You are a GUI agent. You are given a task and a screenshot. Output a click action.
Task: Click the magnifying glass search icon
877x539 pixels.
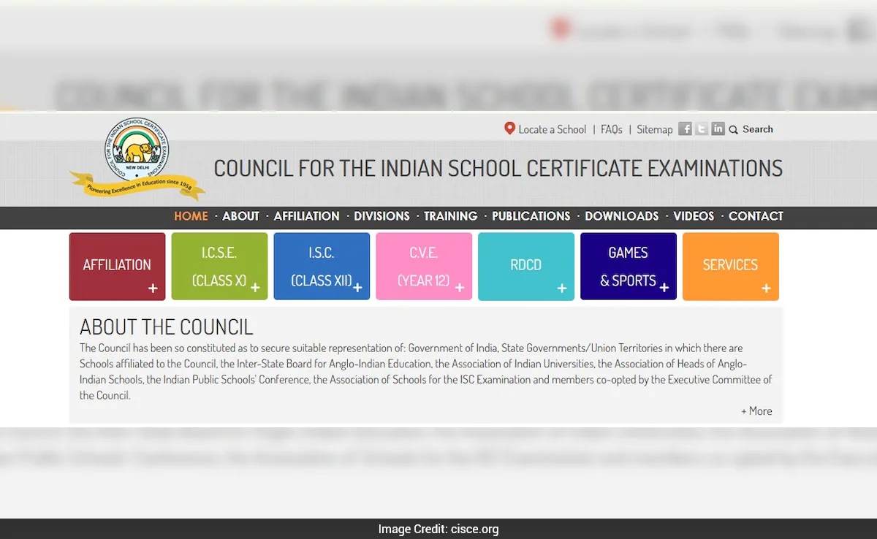click(x=734, y=129)
